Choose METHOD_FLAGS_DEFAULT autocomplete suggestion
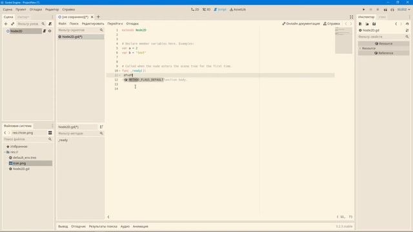 click(x=144, y=80)
